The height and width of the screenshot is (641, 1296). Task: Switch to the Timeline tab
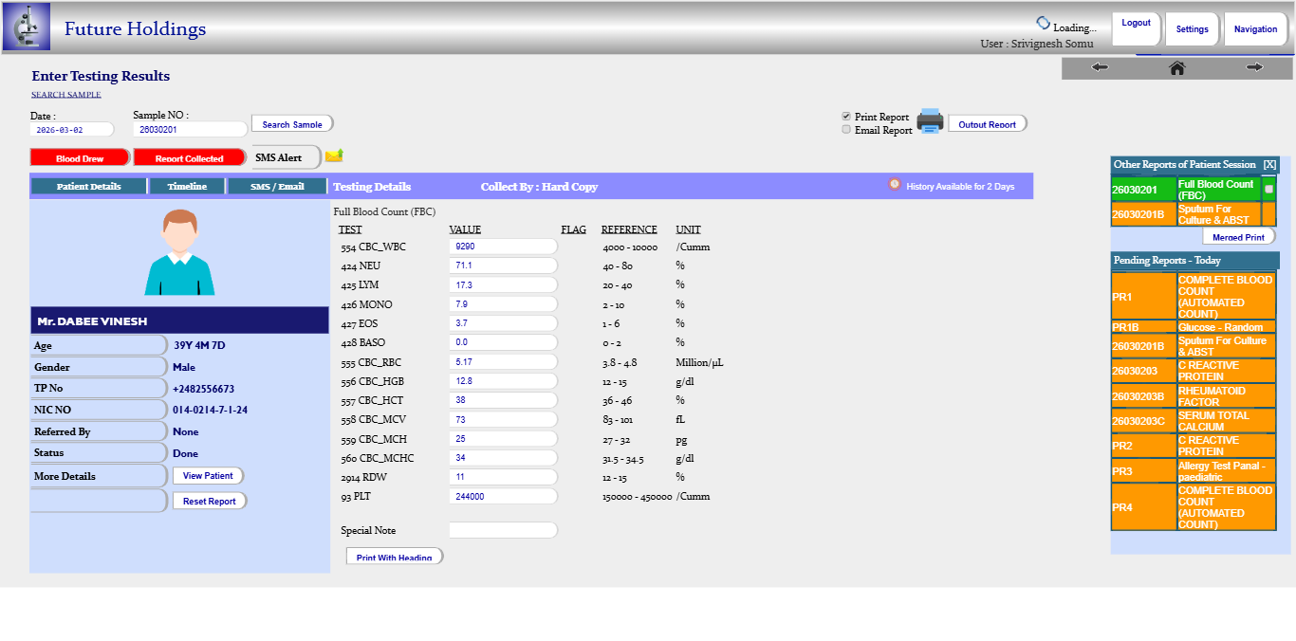pyautogui.click(x=187, y=187)
